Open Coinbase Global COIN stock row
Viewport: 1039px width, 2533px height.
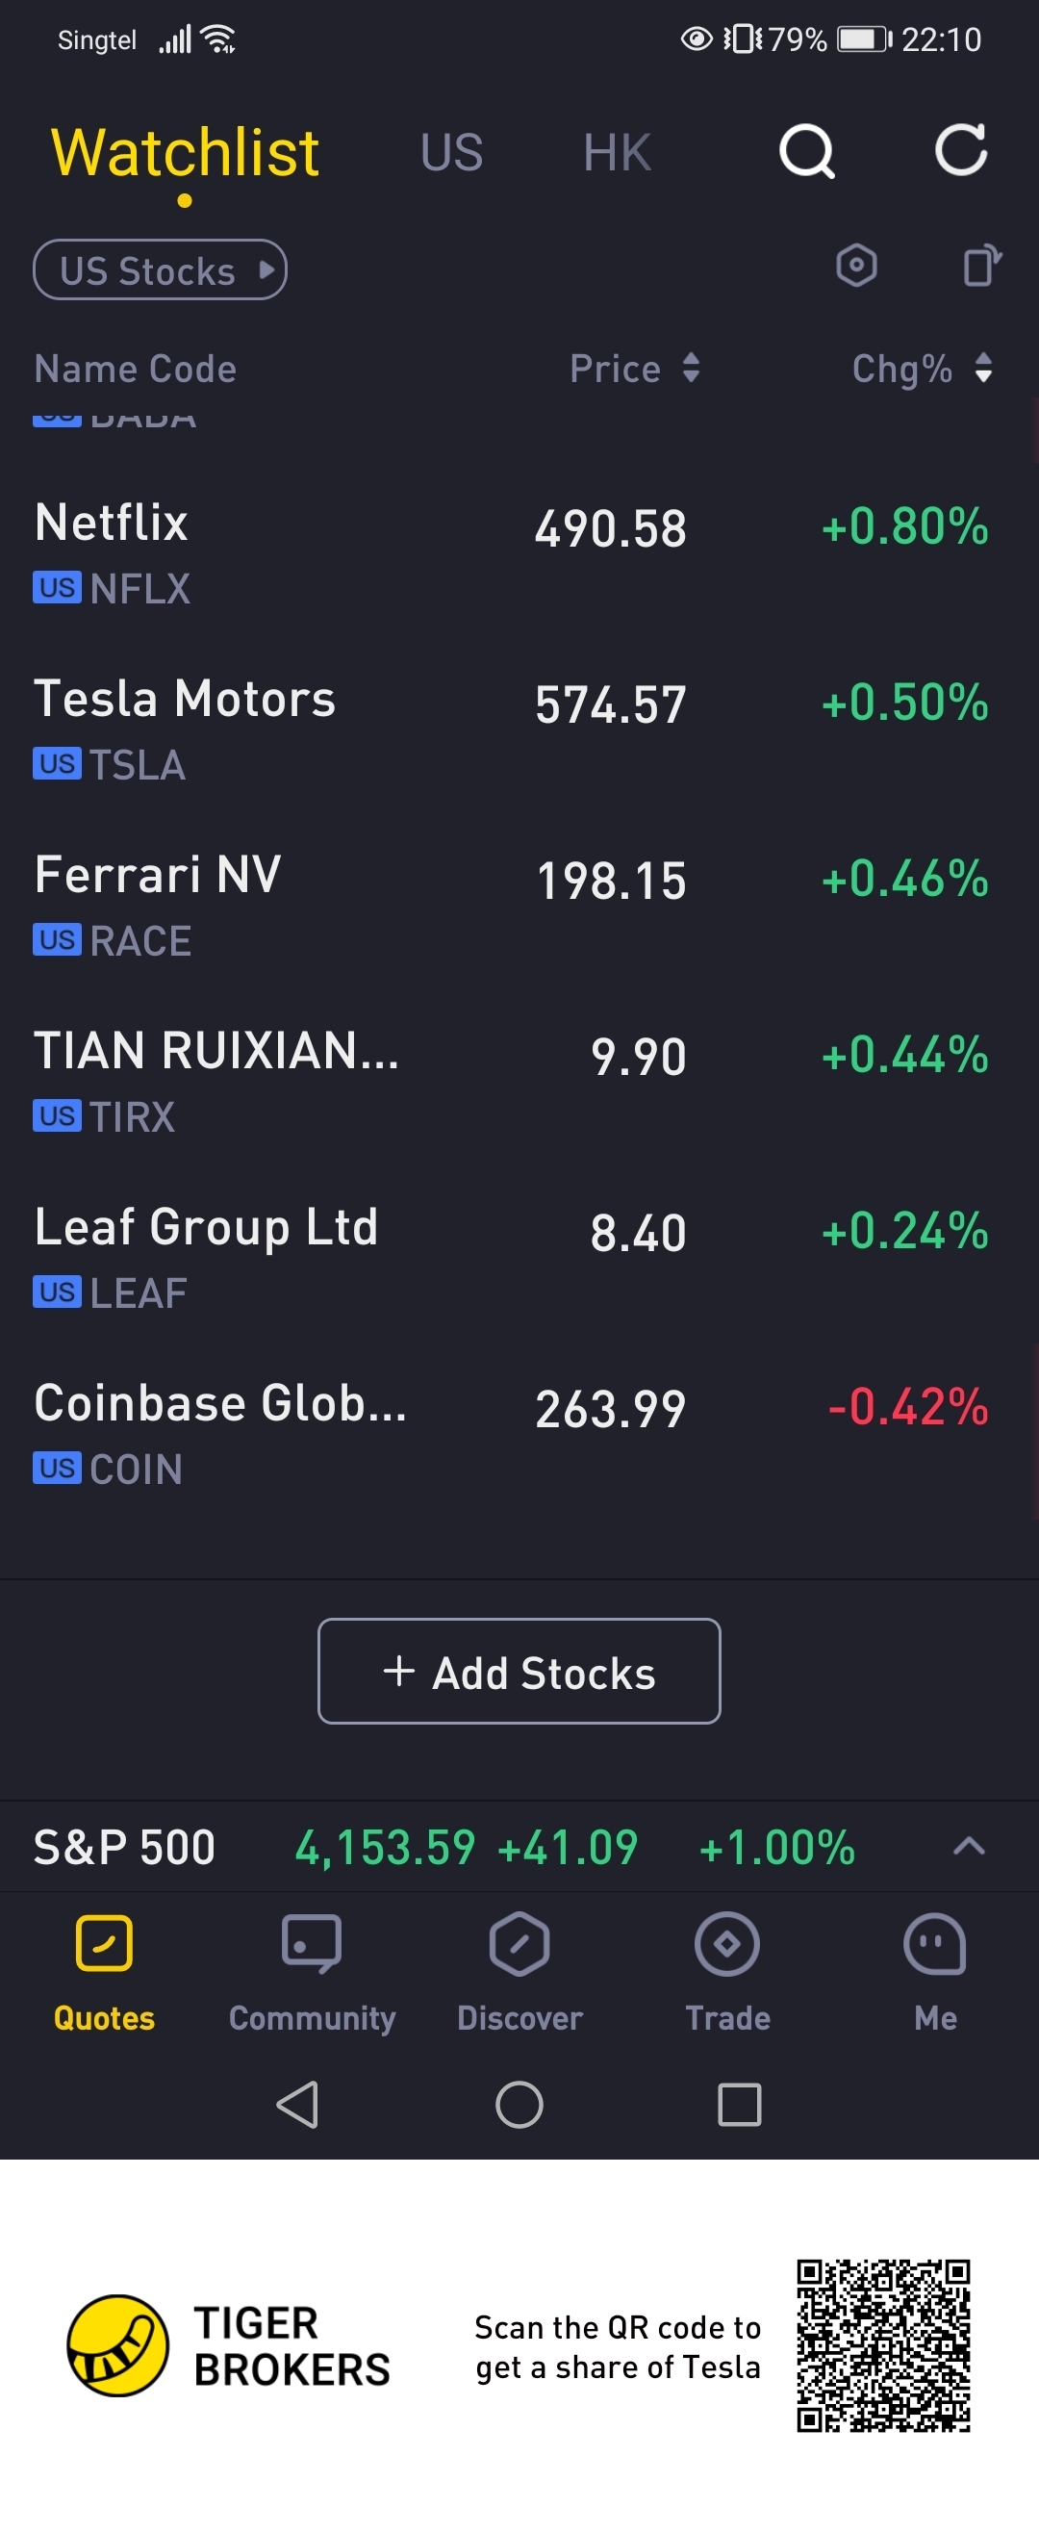pyautogui.click(x=519, y=1434)
